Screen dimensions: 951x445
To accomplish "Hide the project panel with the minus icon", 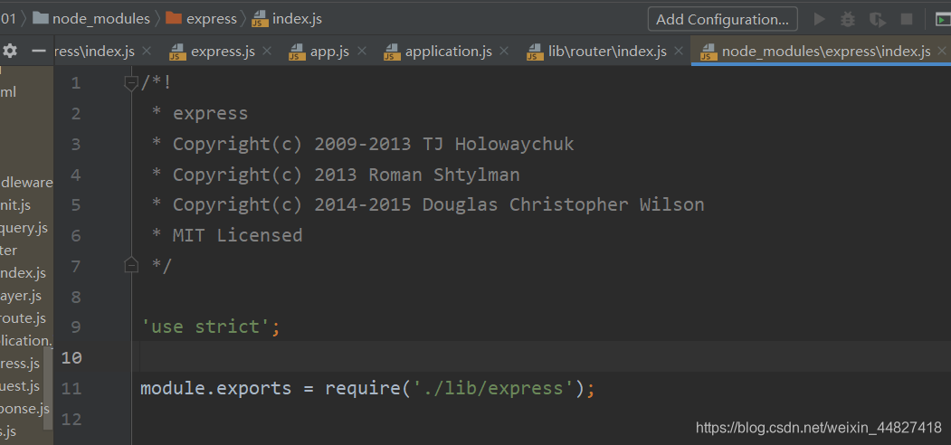I will point(39,52).
